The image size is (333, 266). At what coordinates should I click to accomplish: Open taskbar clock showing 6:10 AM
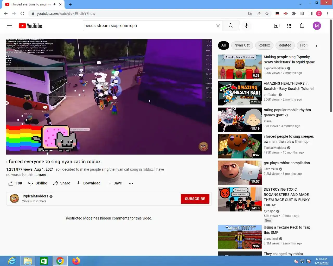pos(322,261)
